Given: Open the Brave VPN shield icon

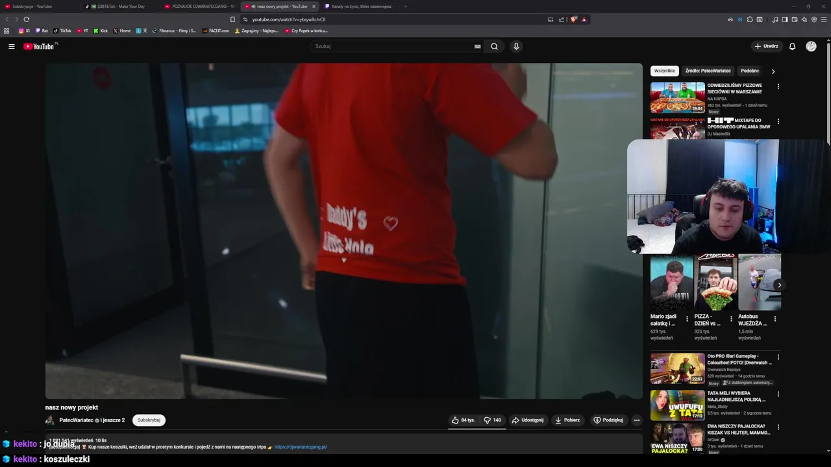Looking at the screenshot, I should click(814, 19).
